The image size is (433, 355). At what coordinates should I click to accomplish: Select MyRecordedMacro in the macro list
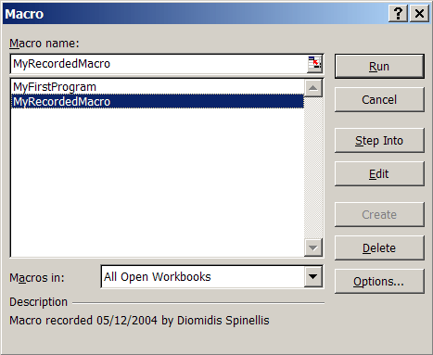tap(158, 101)
